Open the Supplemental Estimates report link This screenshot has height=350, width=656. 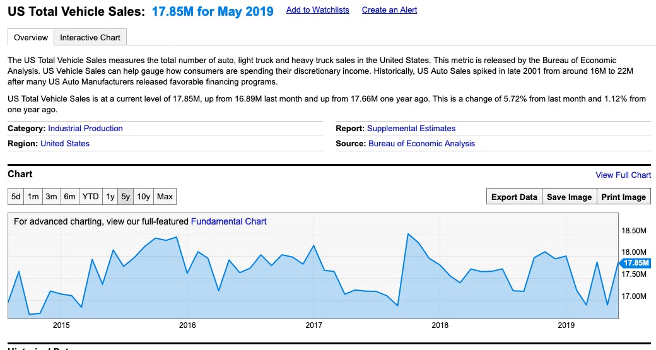[411, 129]
